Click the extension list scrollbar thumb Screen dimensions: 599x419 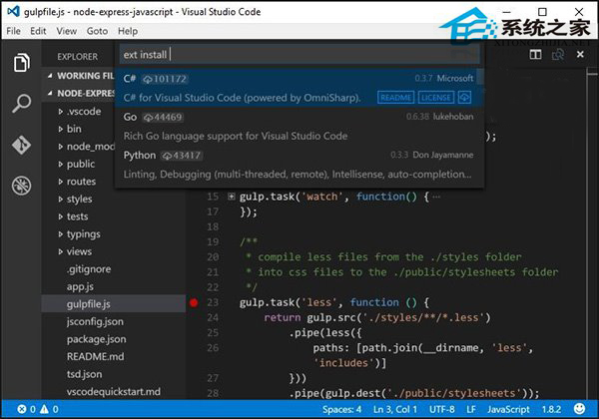[480, 77]
